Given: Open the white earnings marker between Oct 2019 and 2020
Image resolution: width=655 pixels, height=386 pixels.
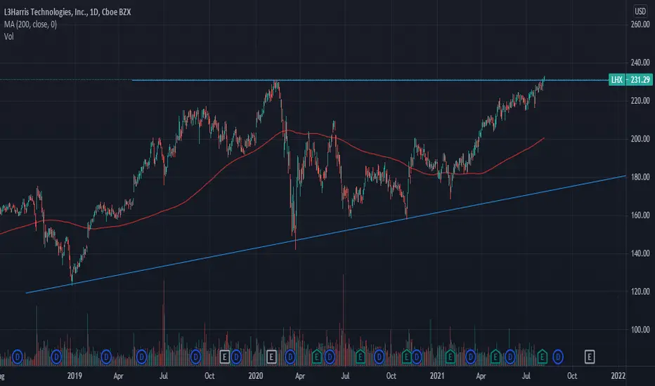Looking at the screenshot, I should (x=225, y=357).
